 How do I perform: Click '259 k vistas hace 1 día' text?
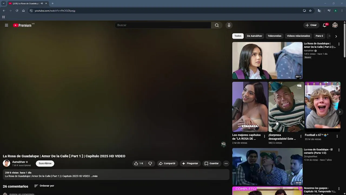(18, 173)
